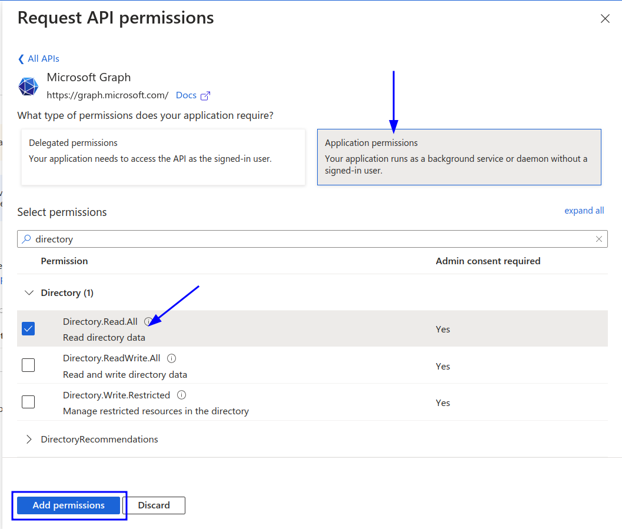Viewport: 622px width, 529px height.
Task: Show info for Directory.Write.Restricted
Action: (x=181, y=395)
